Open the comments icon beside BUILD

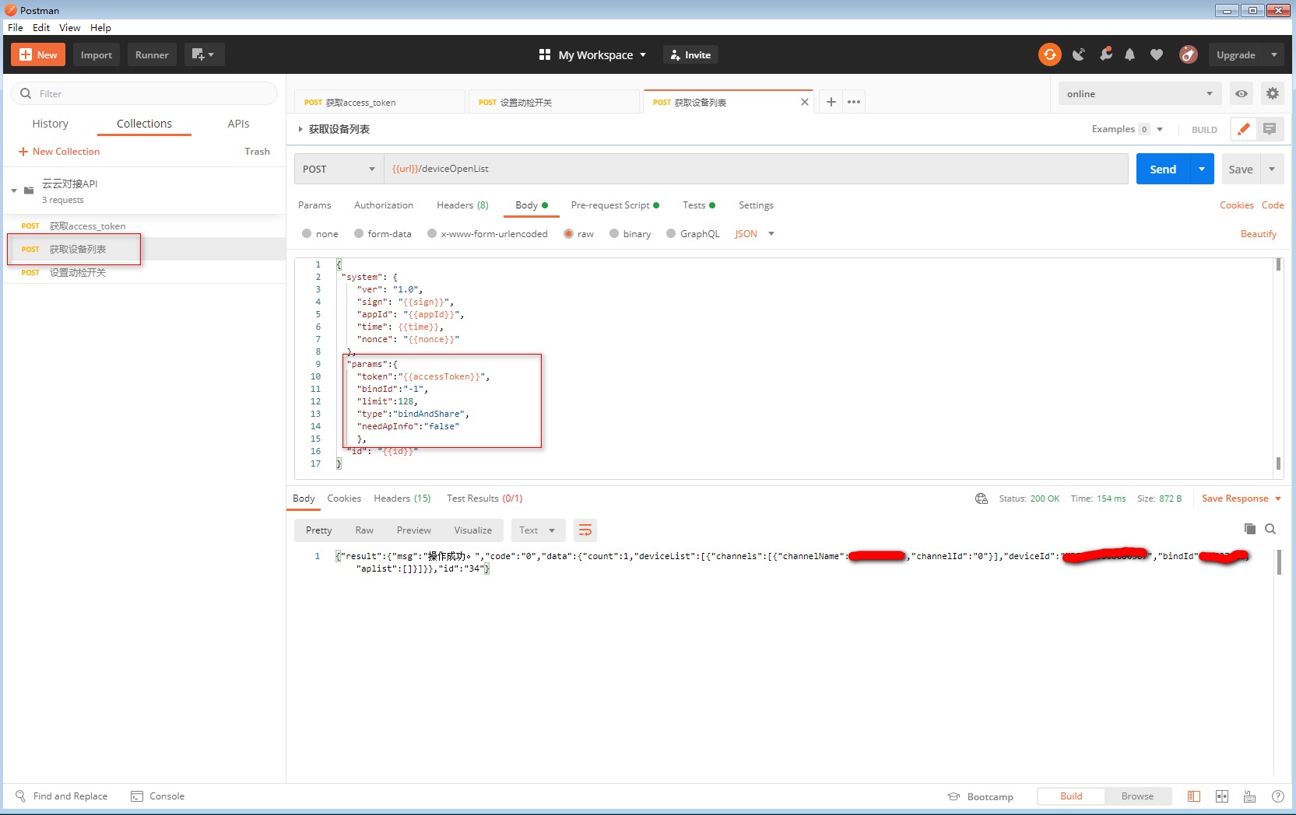click(x=1270, y=129)
